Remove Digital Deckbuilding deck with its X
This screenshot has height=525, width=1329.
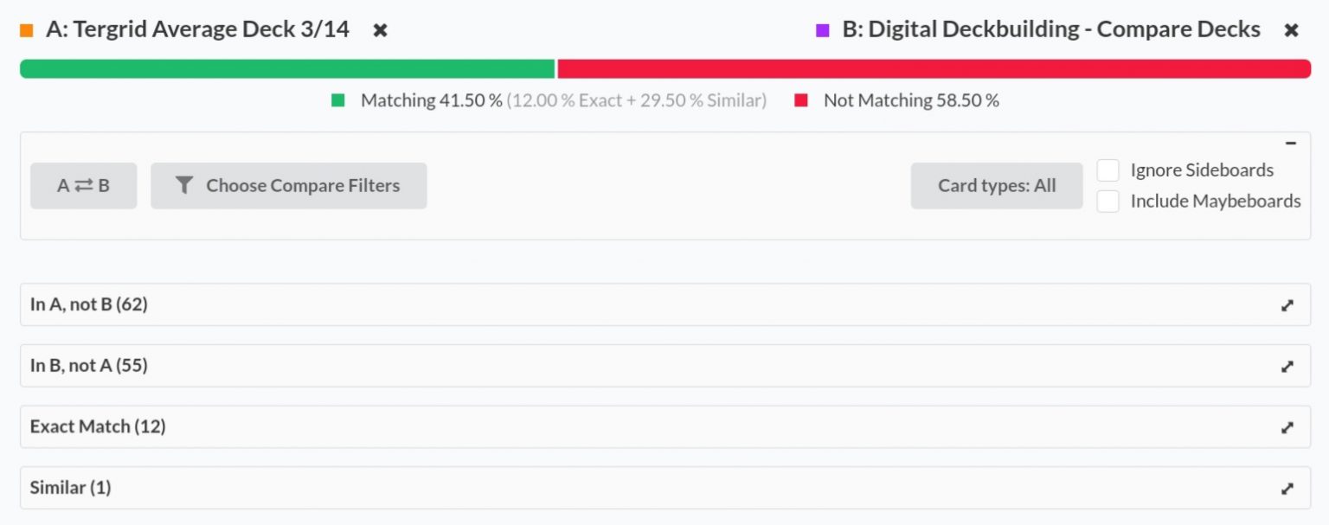click(1291, 29)
